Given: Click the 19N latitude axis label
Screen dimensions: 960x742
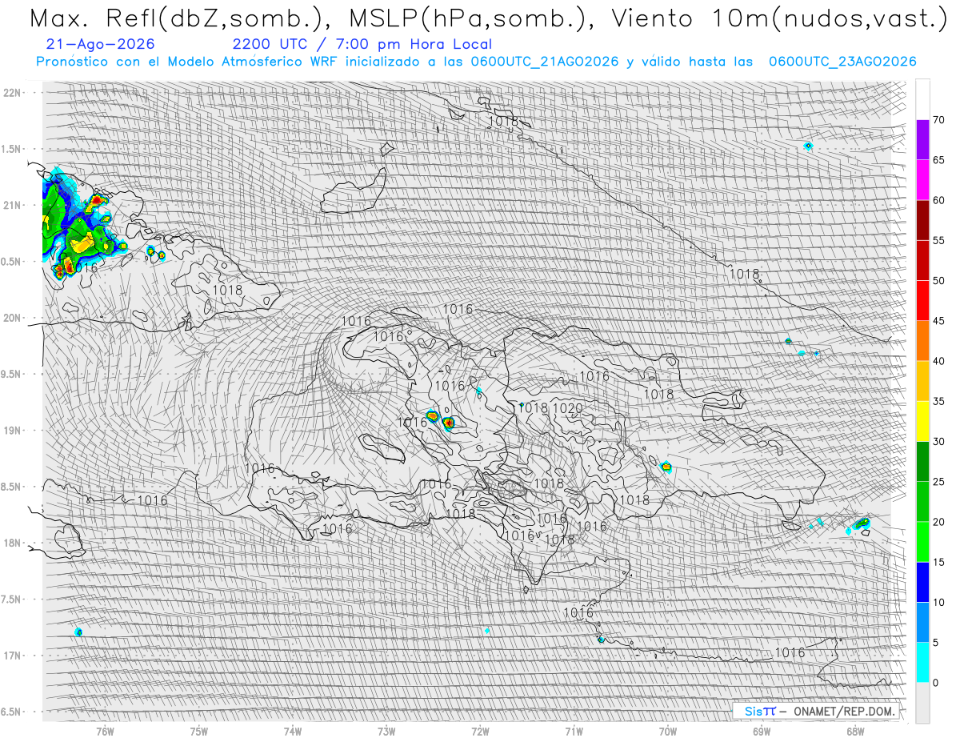Looking at the screenshot, I should coord(12,431).
